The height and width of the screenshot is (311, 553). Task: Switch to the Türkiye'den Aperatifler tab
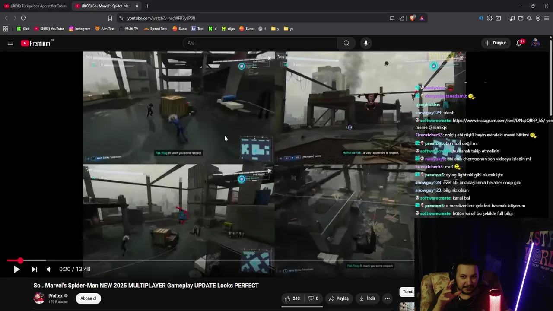[x=36, y=6]
